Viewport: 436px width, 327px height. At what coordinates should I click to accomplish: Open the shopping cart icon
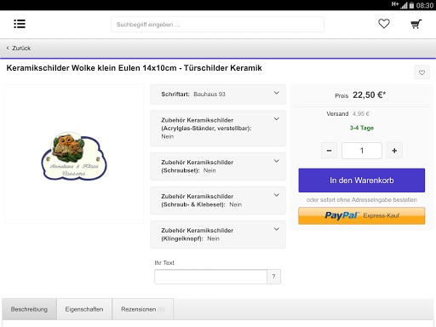[x=416, y=24]
